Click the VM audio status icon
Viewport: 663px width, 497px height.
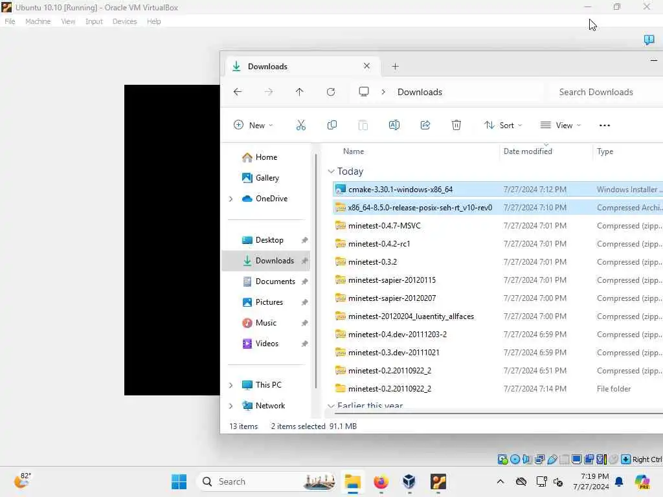pyautogui.click(x=527, y=459)
